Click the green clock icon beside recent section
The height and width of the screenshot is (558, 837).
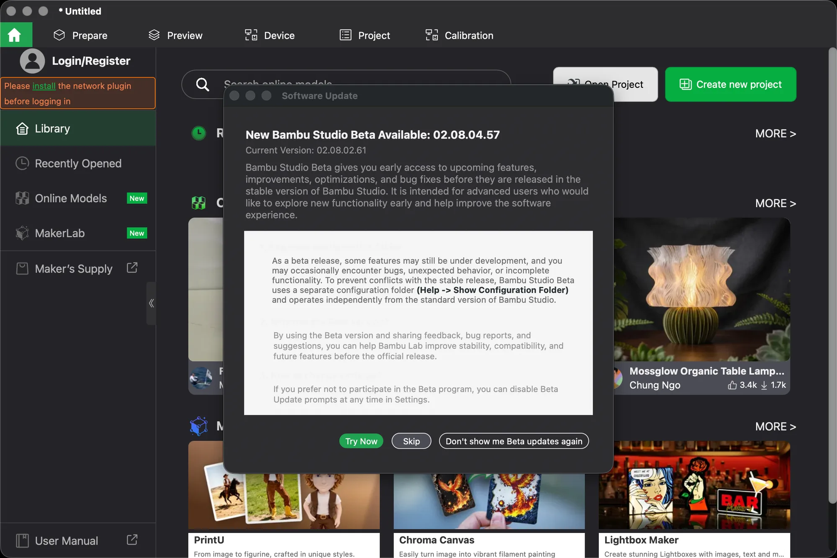click(199, 133)
